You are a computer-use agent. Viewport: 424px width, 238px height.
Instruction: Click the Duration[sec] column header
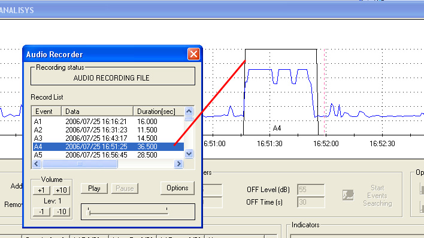point(159,111)
